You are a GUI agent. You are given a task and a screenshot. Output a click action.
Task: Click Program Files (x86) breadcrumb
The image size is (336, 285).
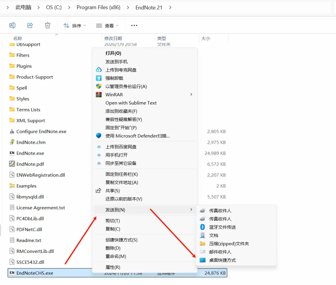click(x=99, y=7)
